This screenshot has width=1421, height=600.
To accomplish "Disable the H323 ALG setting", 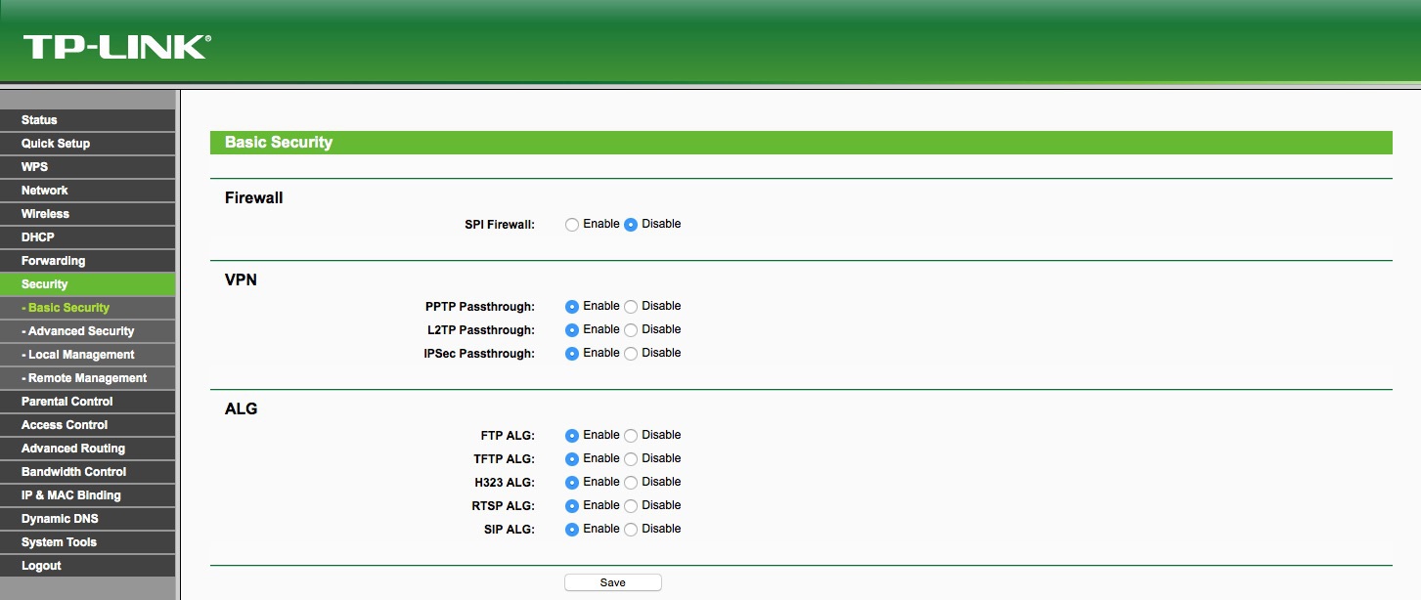I will pos(631,483).
